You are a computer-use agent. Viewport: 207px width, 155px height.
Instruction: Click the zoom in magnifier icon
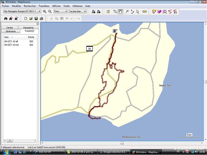click(x=45, y=11)
